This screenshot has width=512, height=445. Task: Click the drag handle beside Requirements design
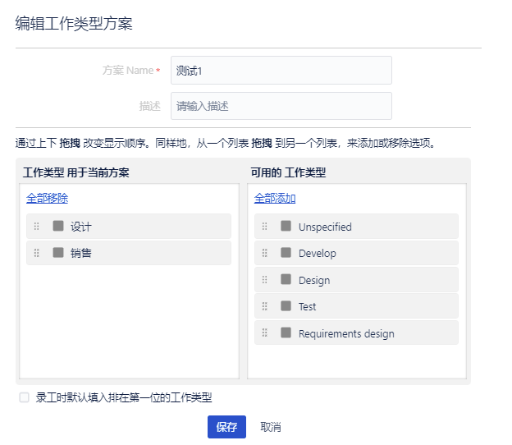pos(264,333)
